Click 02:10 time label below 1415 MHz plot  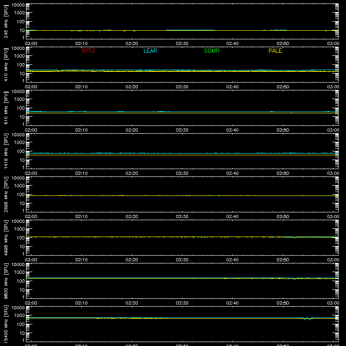pos(81,173)
